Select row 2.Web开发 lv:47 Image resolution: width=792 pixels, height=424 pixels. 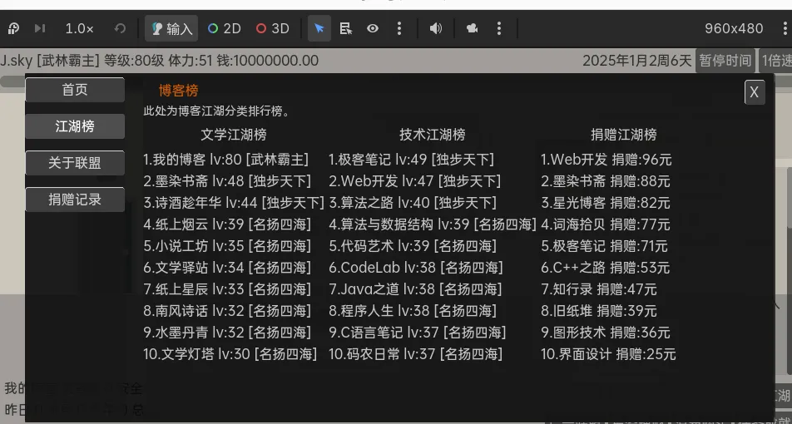414,181
